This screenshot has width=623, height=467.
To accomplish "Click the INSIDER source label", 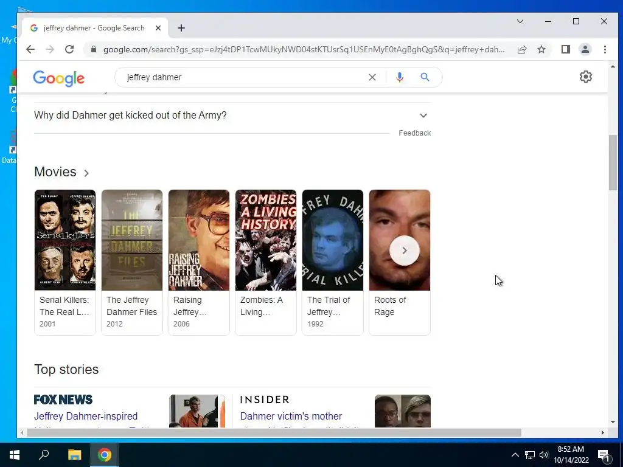I will [265, 400].
